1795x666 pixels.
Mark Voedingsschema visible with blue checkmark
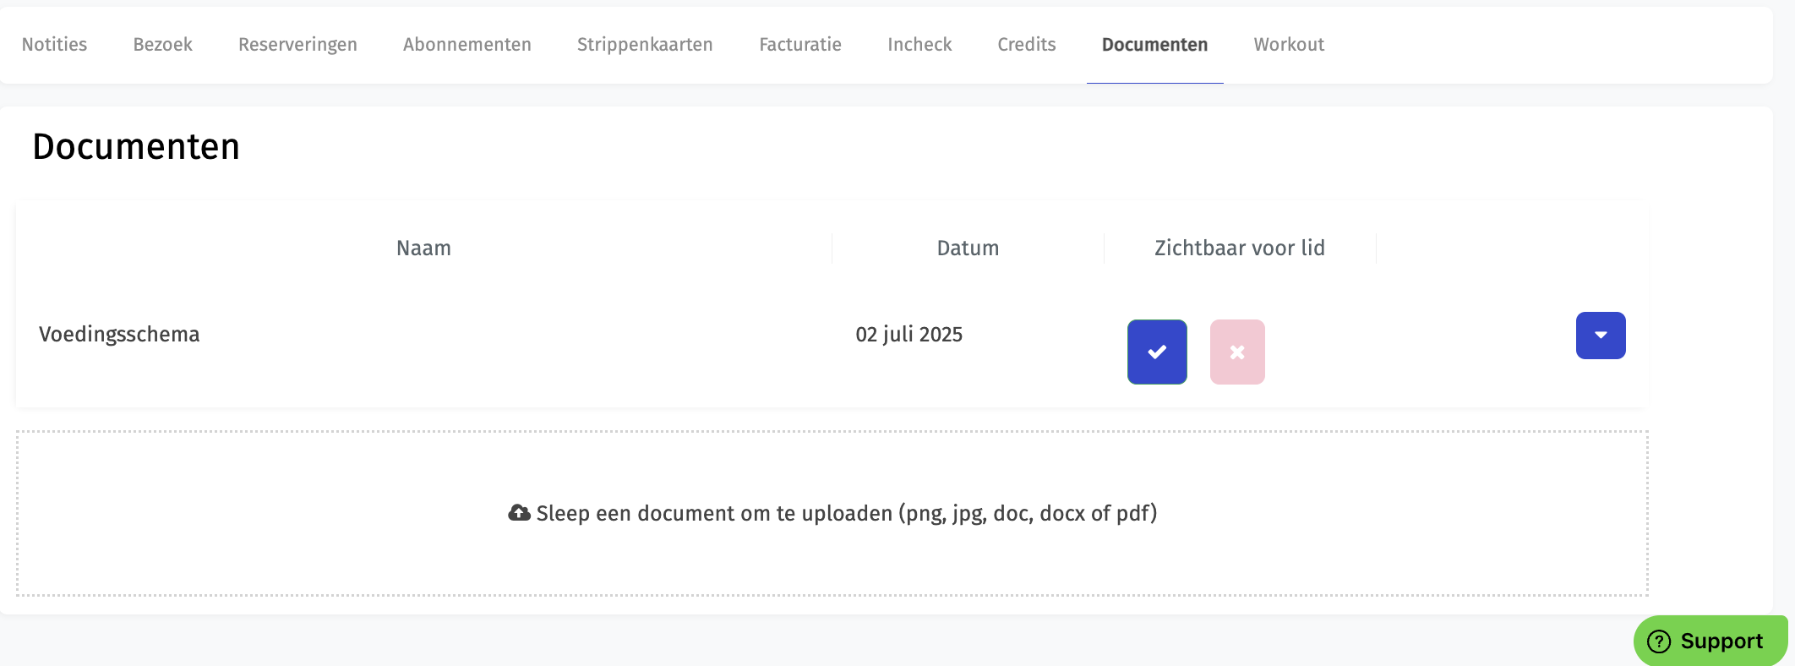(x=1157, y=352)
